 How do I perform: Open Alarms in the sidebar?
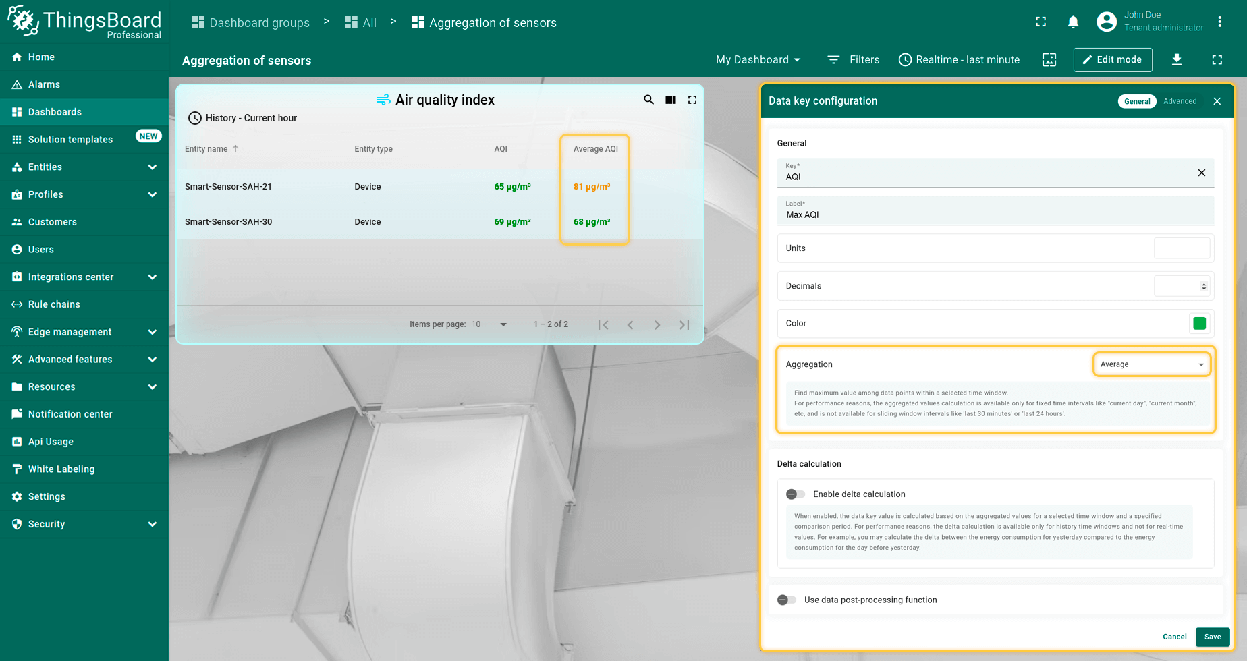pyautogui.click(x=44, y=84)
